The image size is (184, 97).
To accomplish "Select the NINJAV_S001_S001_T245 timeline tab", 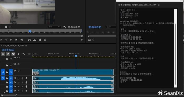I will [13, 45].
